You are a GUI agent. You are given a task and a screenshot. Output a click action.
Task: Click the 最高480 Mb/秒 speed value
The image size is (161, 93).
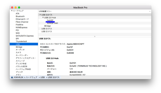tap(76, 72)
